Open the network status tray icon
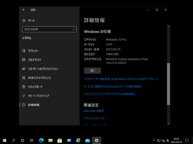The width and height of the screenshot is (193, 144). pos(159,140)
